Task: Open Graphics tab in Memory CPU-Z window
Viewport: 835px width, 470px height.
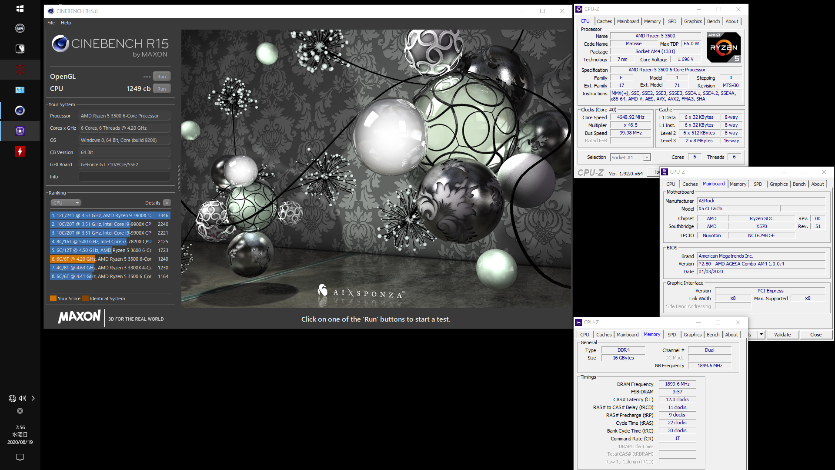Action: (x=692, y=335)
